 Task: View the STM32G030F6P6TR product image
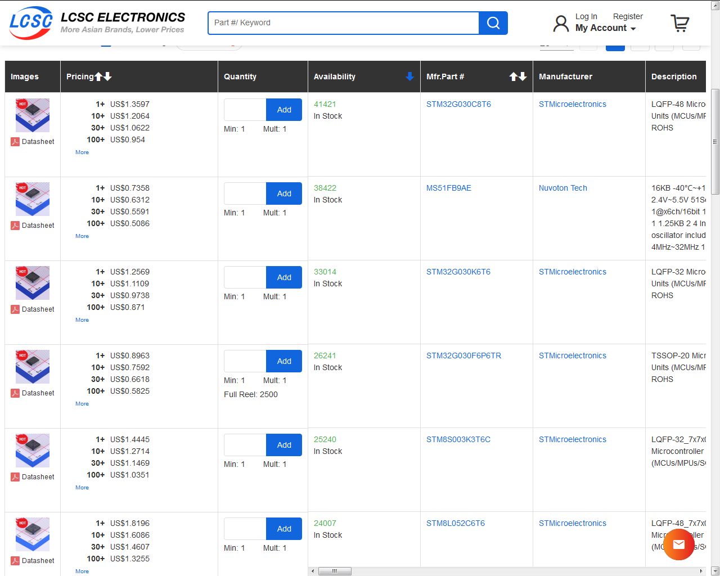[x=33, y=367]
